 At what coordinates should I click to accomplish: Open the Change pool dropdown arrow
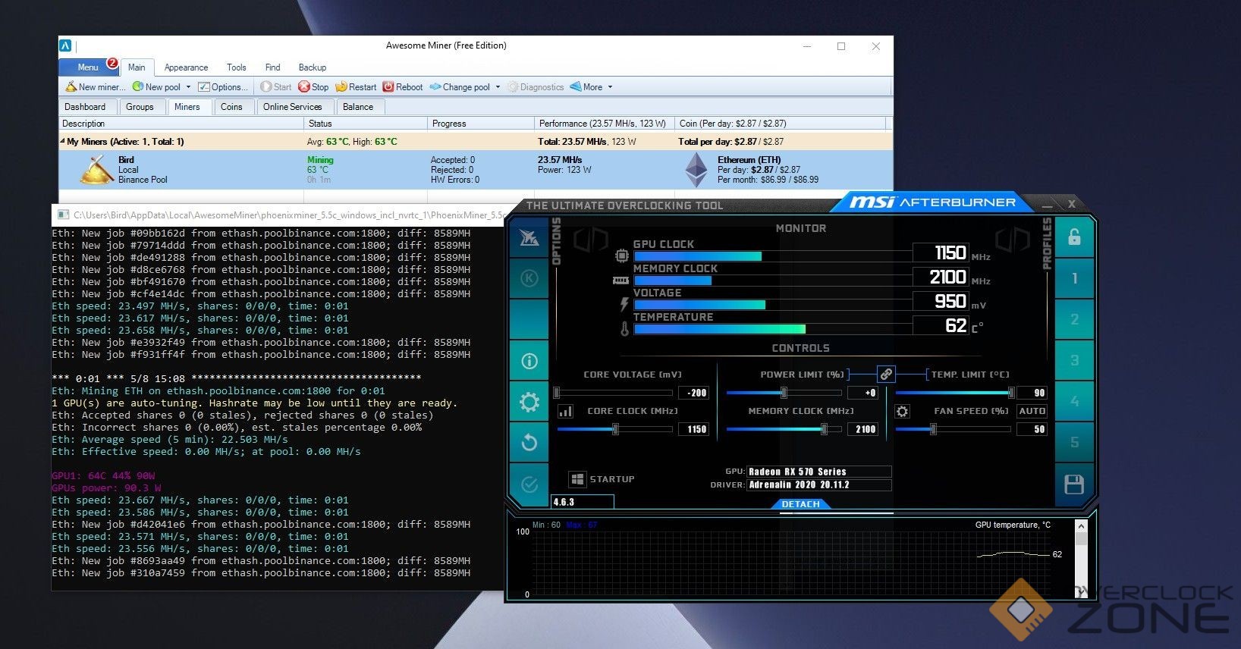(498, 87)
